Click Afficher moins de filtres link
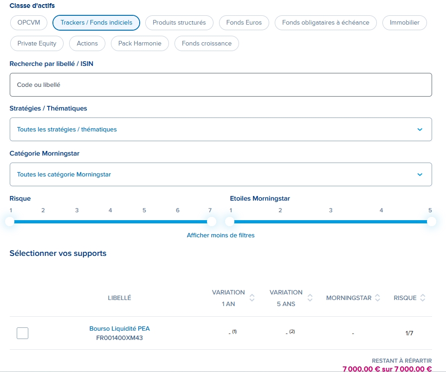This screenshot has width=446, height=372. (220, 235)
